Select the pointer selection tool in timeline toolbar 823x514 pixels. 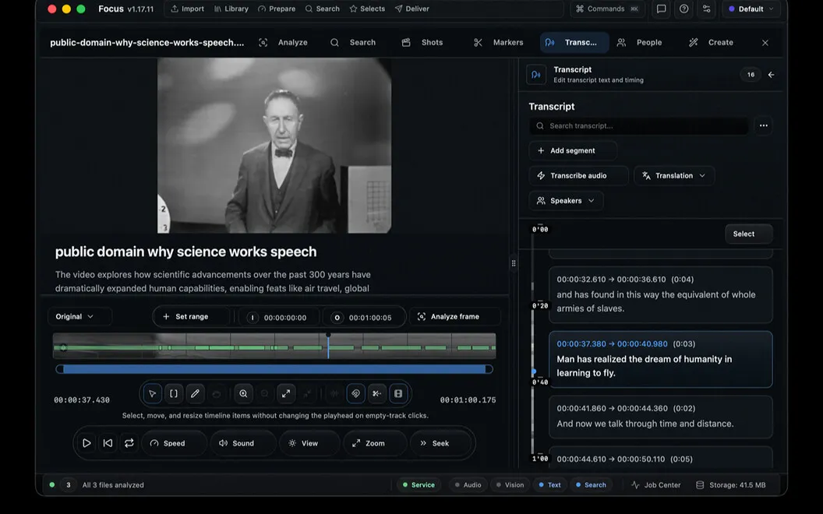point(152,393)
